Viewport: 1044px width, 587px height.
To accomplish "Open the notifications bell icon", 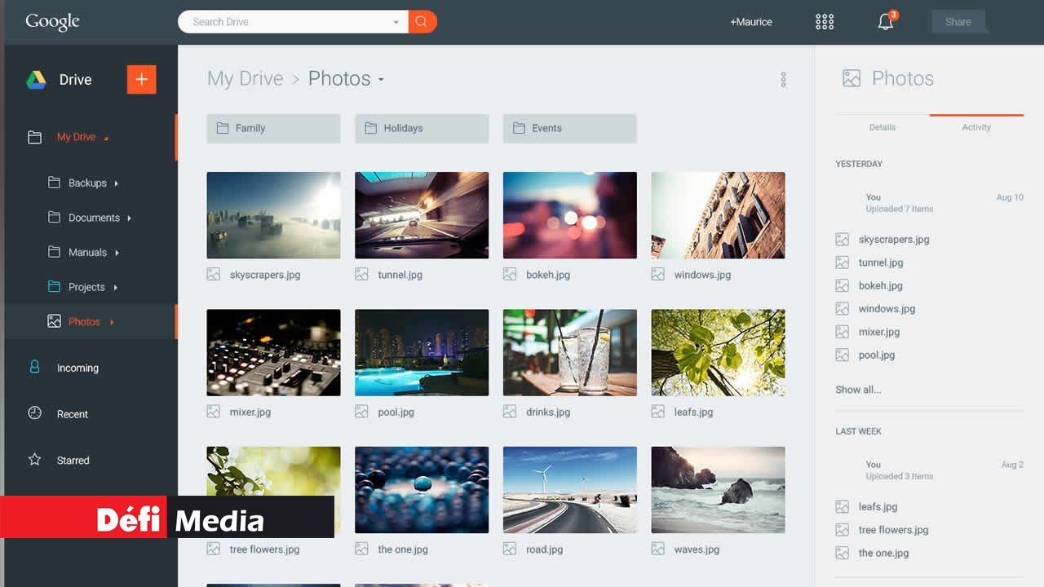I will [885, 22].
